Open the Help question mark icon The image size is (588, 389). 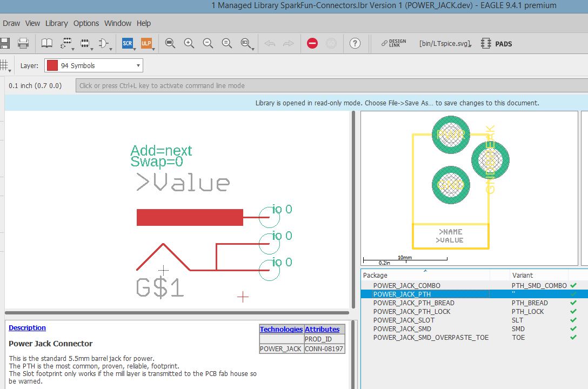coord(355,43)
